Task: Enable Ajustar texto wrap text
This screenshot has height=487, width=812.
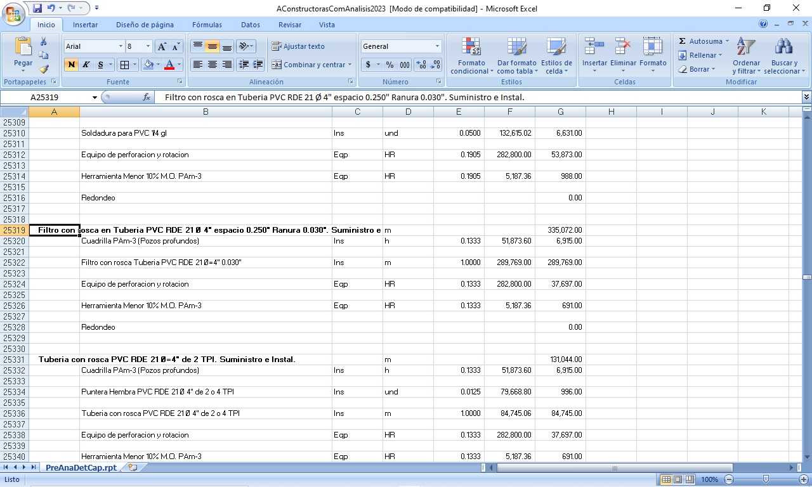Action: pyautogui.click(x=298, y=46)
